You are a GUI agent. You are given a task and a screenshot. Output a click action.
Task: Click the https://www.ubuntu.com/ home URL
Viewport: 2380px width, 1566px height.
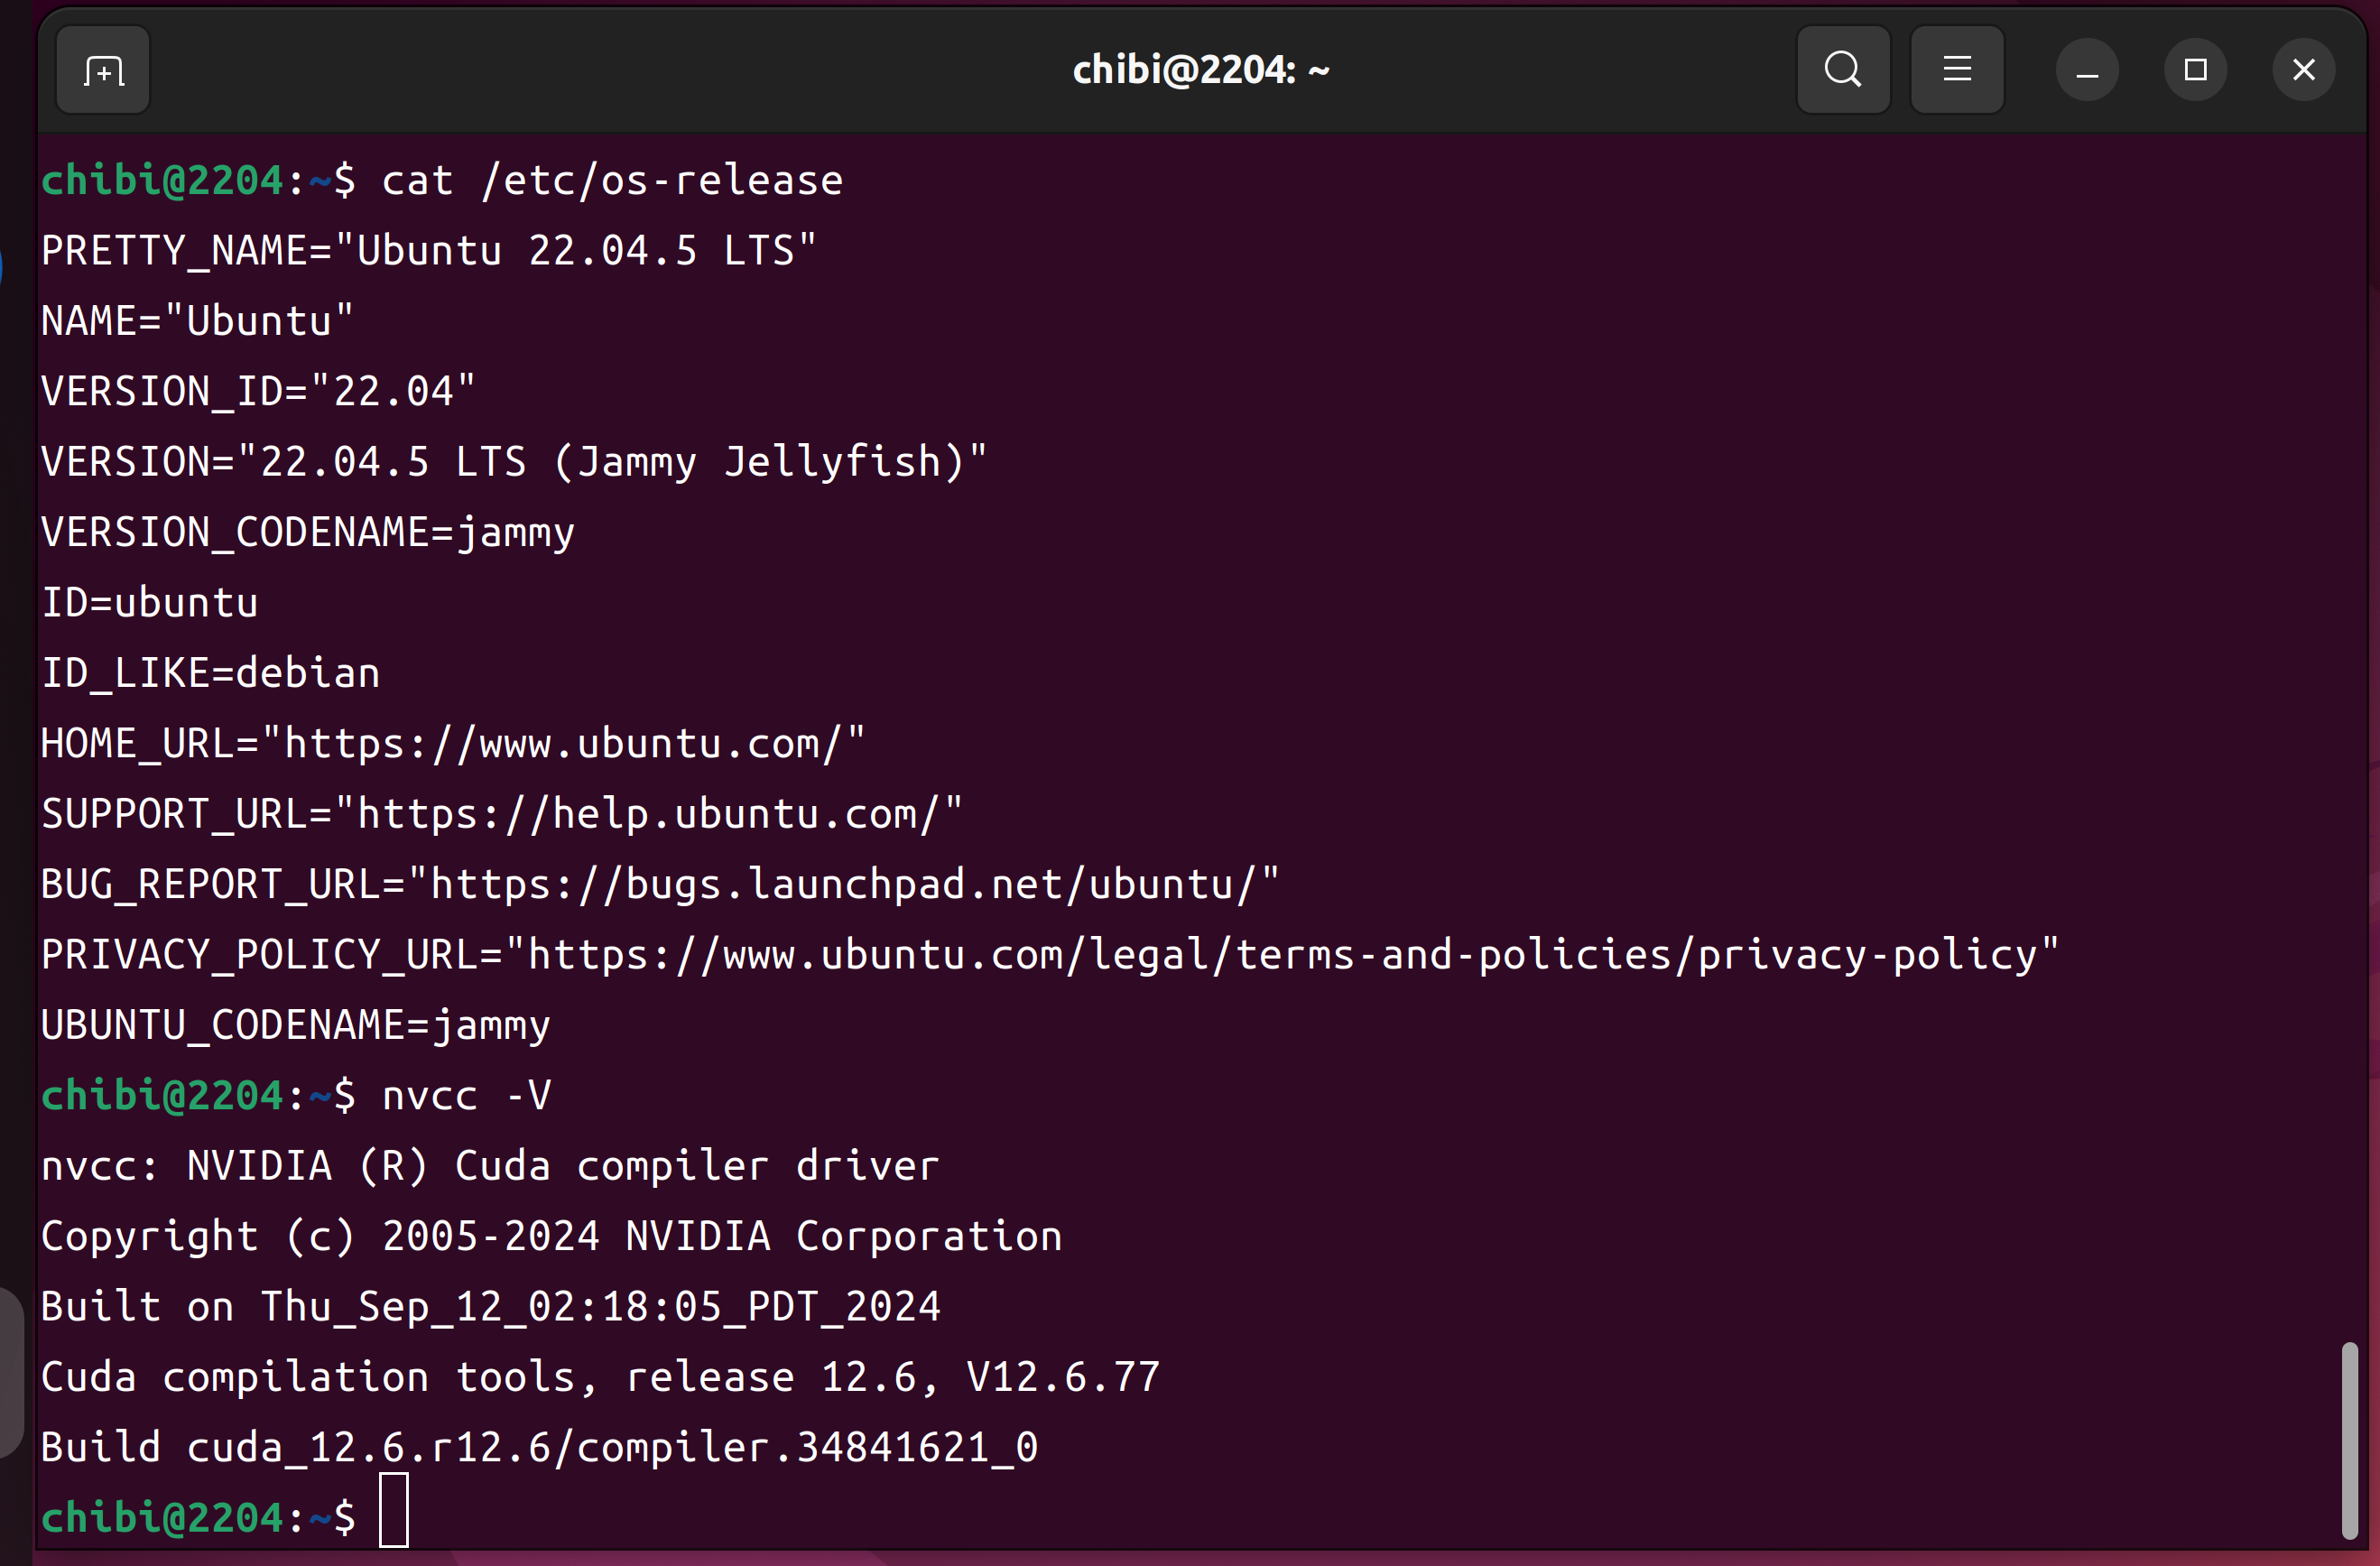pyautogui.click(x=562, y=744)
